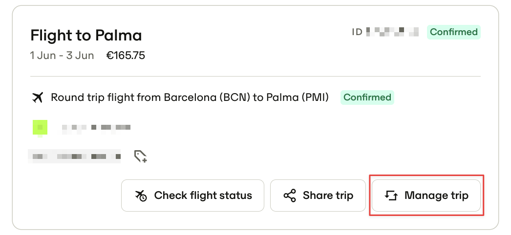Open Check flight status
Screen dimensions: 511x235
(x=192, y=196)
